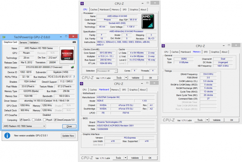Open the Tools arrow in the CPU window of CPU-Z
Viewport: 242px width, 162px height.
(126, 78)
